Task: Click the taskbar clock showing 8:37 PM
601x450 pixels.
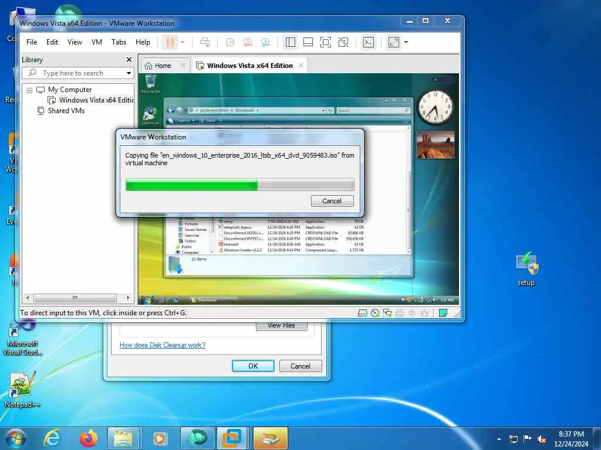Action: pos(571,439)
